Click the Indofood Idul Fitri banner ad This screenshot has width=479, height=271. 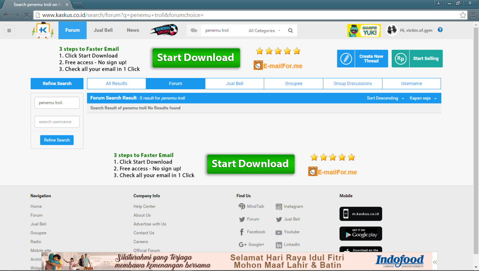click(237, 261)
